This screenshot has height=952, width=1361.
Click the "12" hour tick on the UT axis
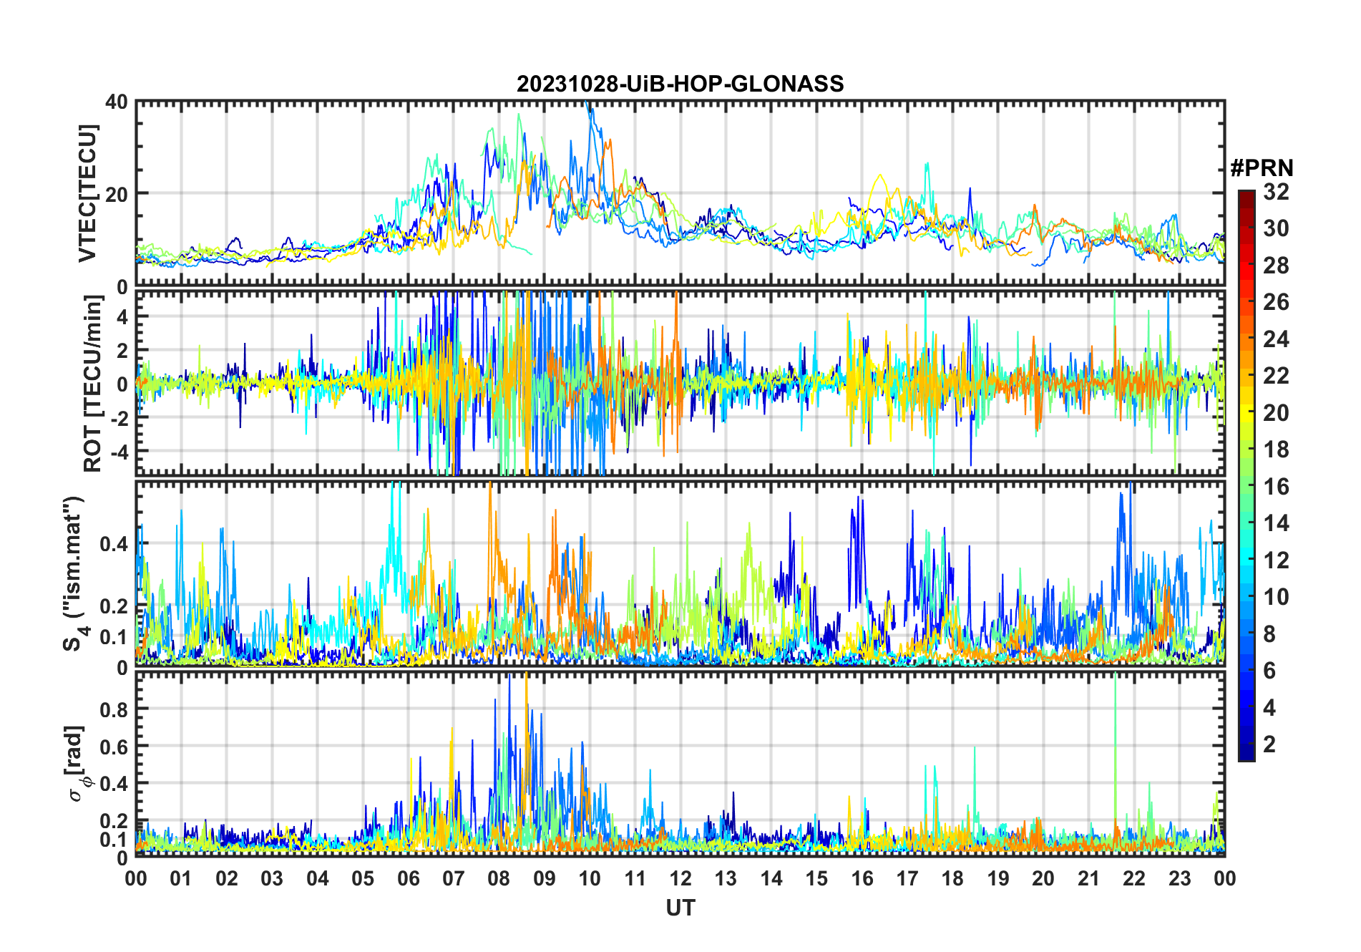point(680,879)
